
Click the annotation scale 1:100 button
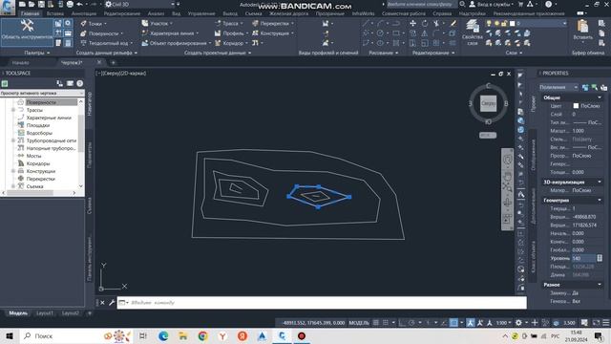tap(503, 323)
